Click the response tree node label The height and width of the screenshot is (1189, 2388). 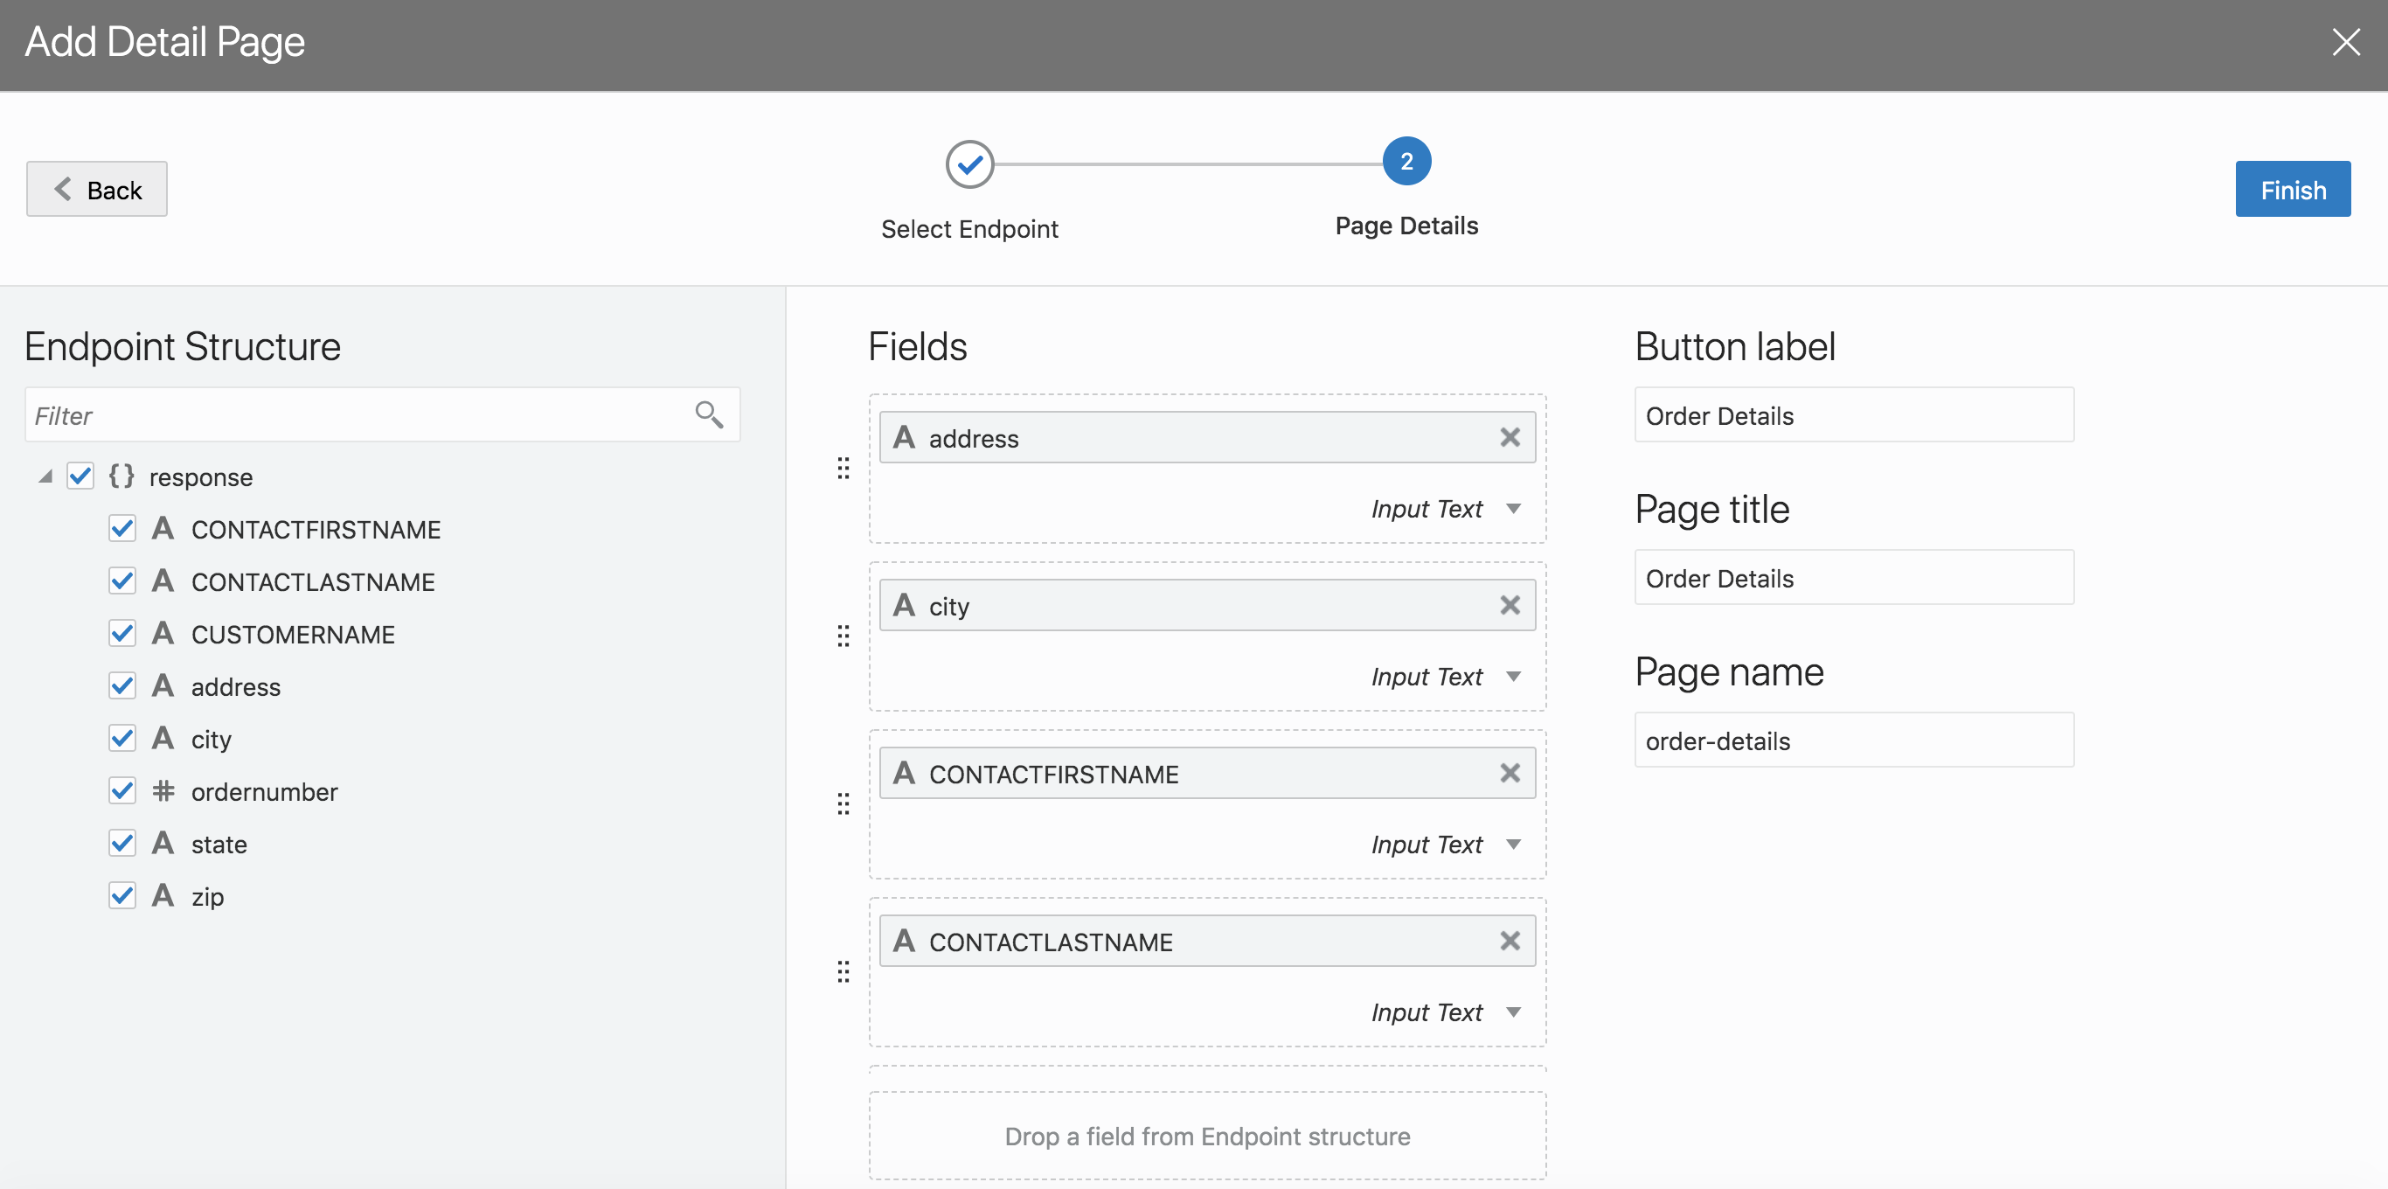tap(201, 477)
